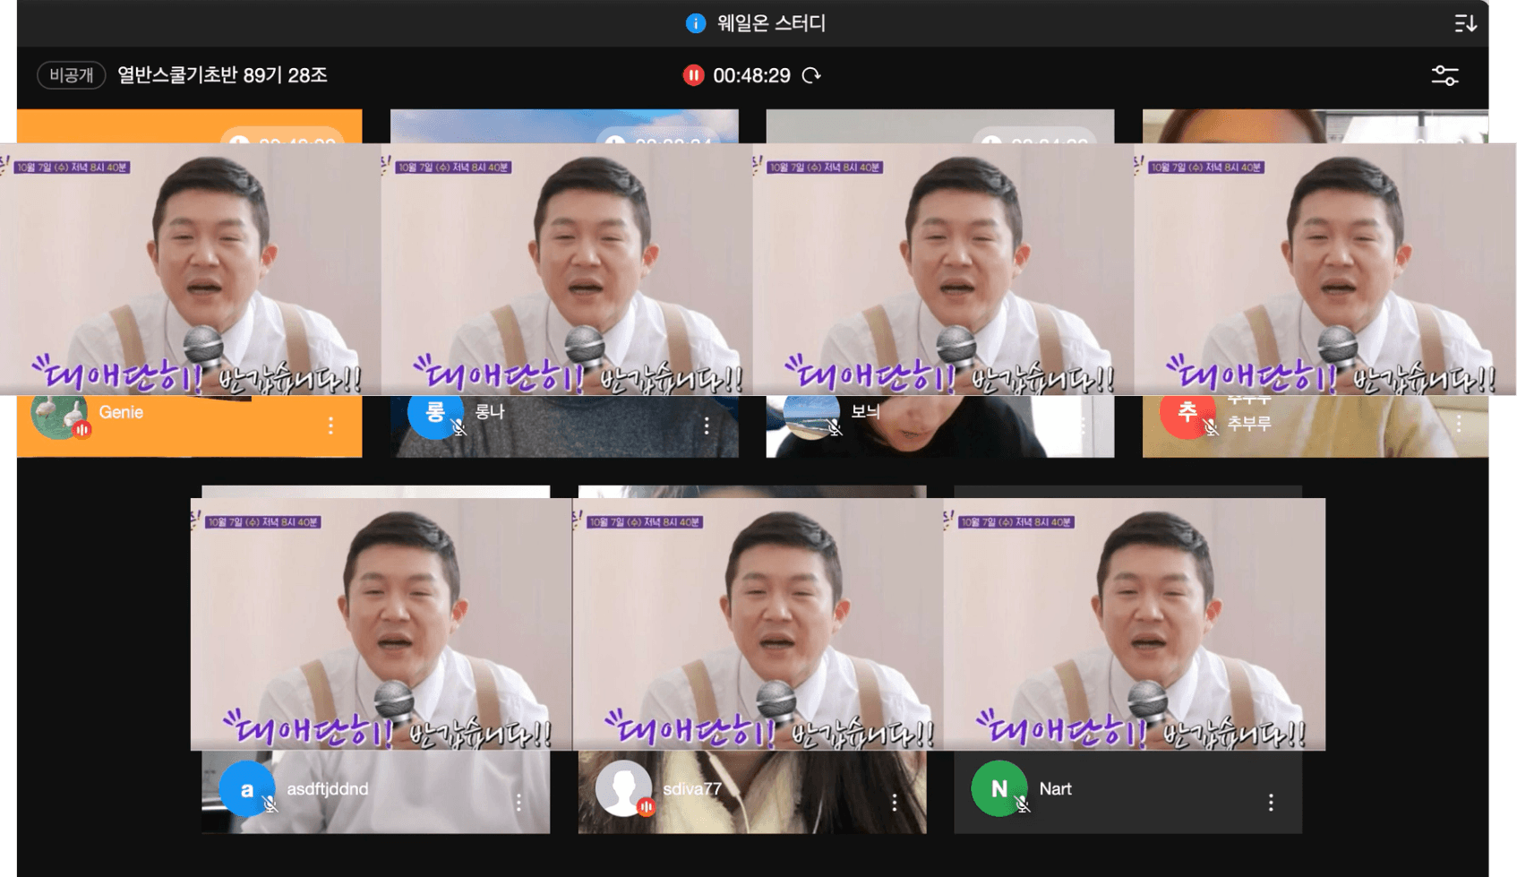Open the settings sliders icon

1444,75
